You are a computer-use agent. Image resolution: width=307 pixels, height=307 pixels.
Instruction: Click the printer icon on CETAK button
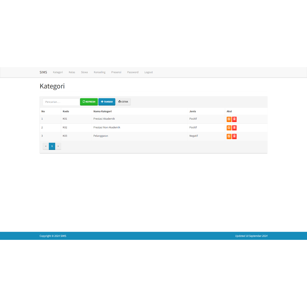pos(119,102)
